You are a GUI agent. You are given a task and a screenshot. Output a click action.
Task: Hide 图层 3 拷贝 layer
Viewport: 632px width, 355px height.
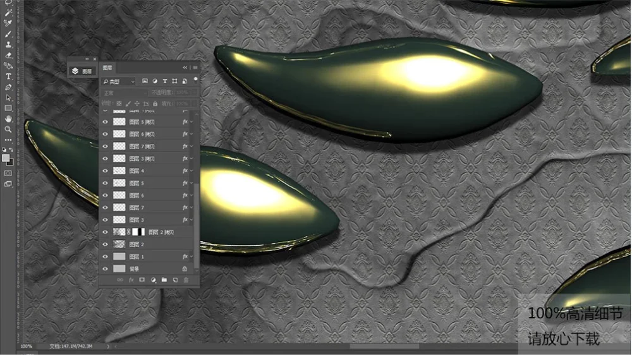point(105,159)
